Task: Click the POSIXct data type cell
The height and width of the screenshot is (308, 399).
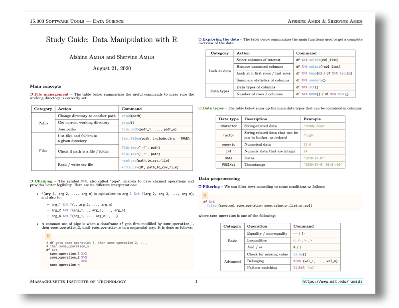Action: point(229,164)
